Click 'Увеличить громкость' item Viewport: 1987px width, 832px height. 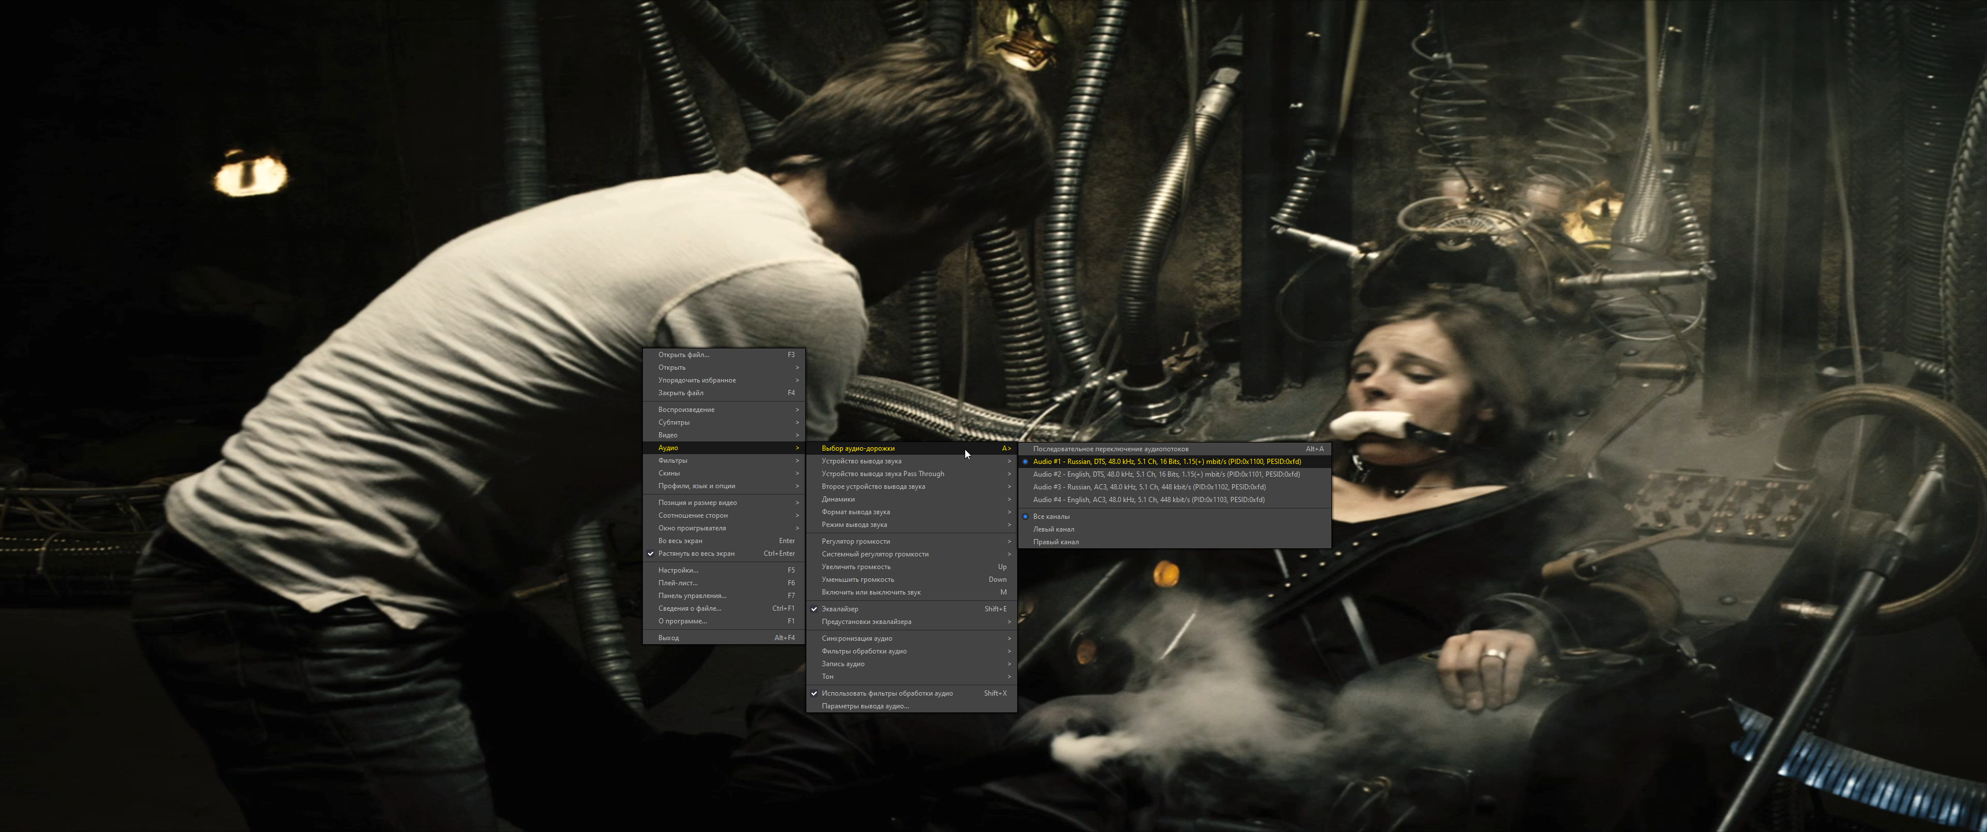pos(911,566)
